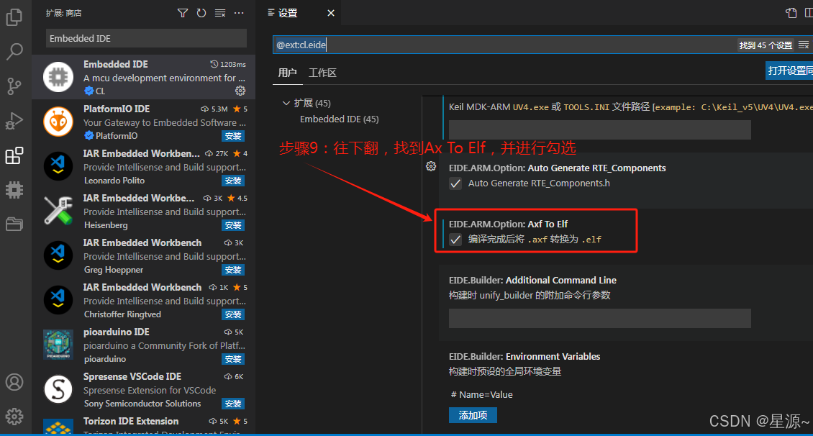The height and width of the screenshot is (436, 813).
Task: Refresh the extensions list
Action: (201, 13)
